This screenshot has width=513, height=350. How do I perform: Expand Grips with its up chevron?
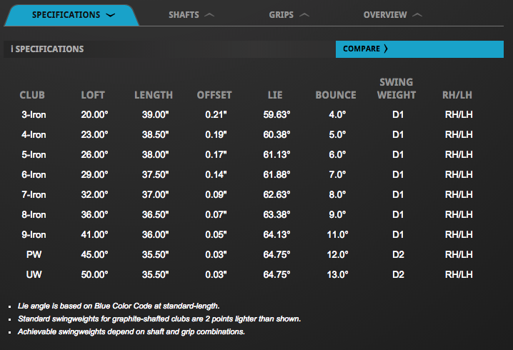coord(304,15)
